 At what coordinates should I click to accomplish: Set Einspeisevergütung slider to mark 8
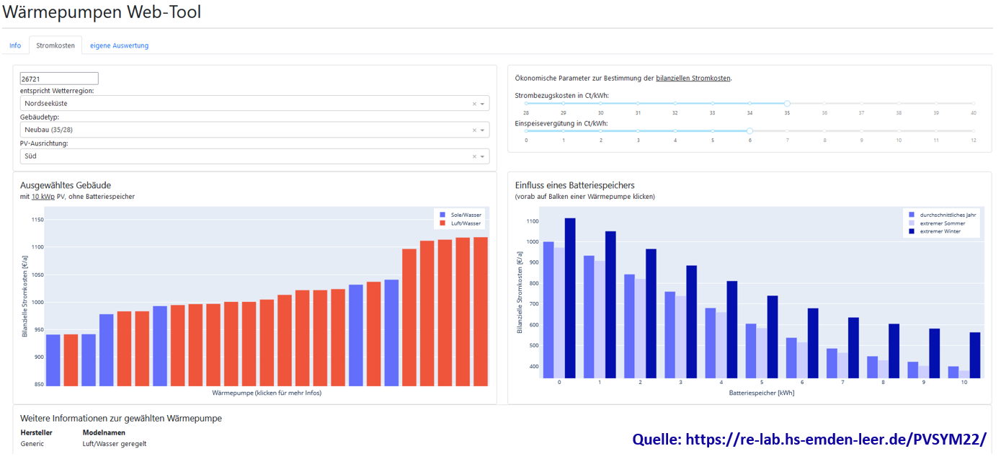824,131
